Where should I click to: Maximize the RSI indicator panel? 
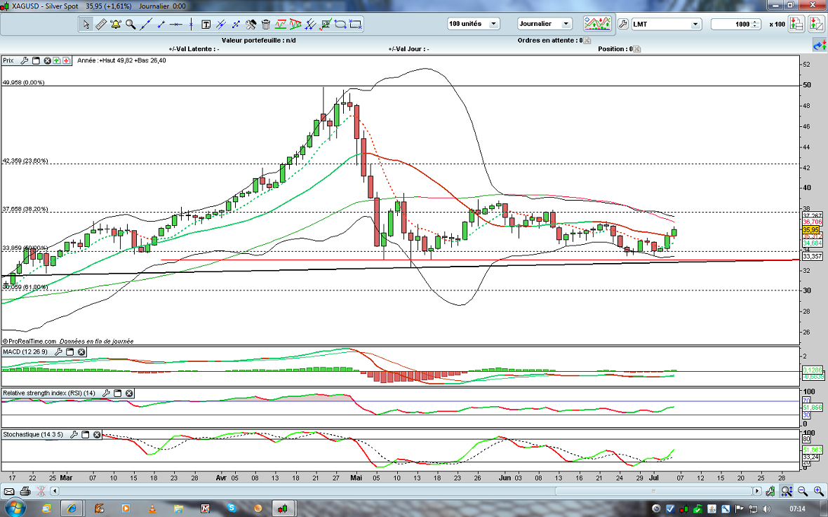pos(117,394)
